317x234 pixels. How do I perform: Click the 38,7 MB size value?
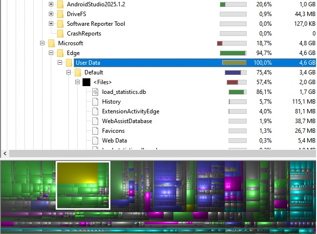point(305,121)
